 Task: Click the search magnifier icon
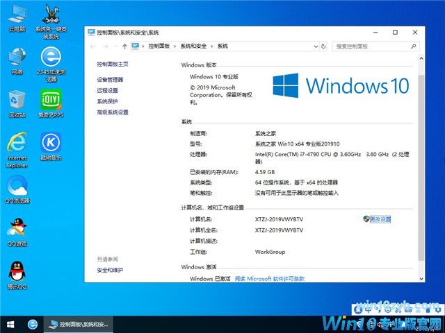pyautogui.click(x=414, y=46)
